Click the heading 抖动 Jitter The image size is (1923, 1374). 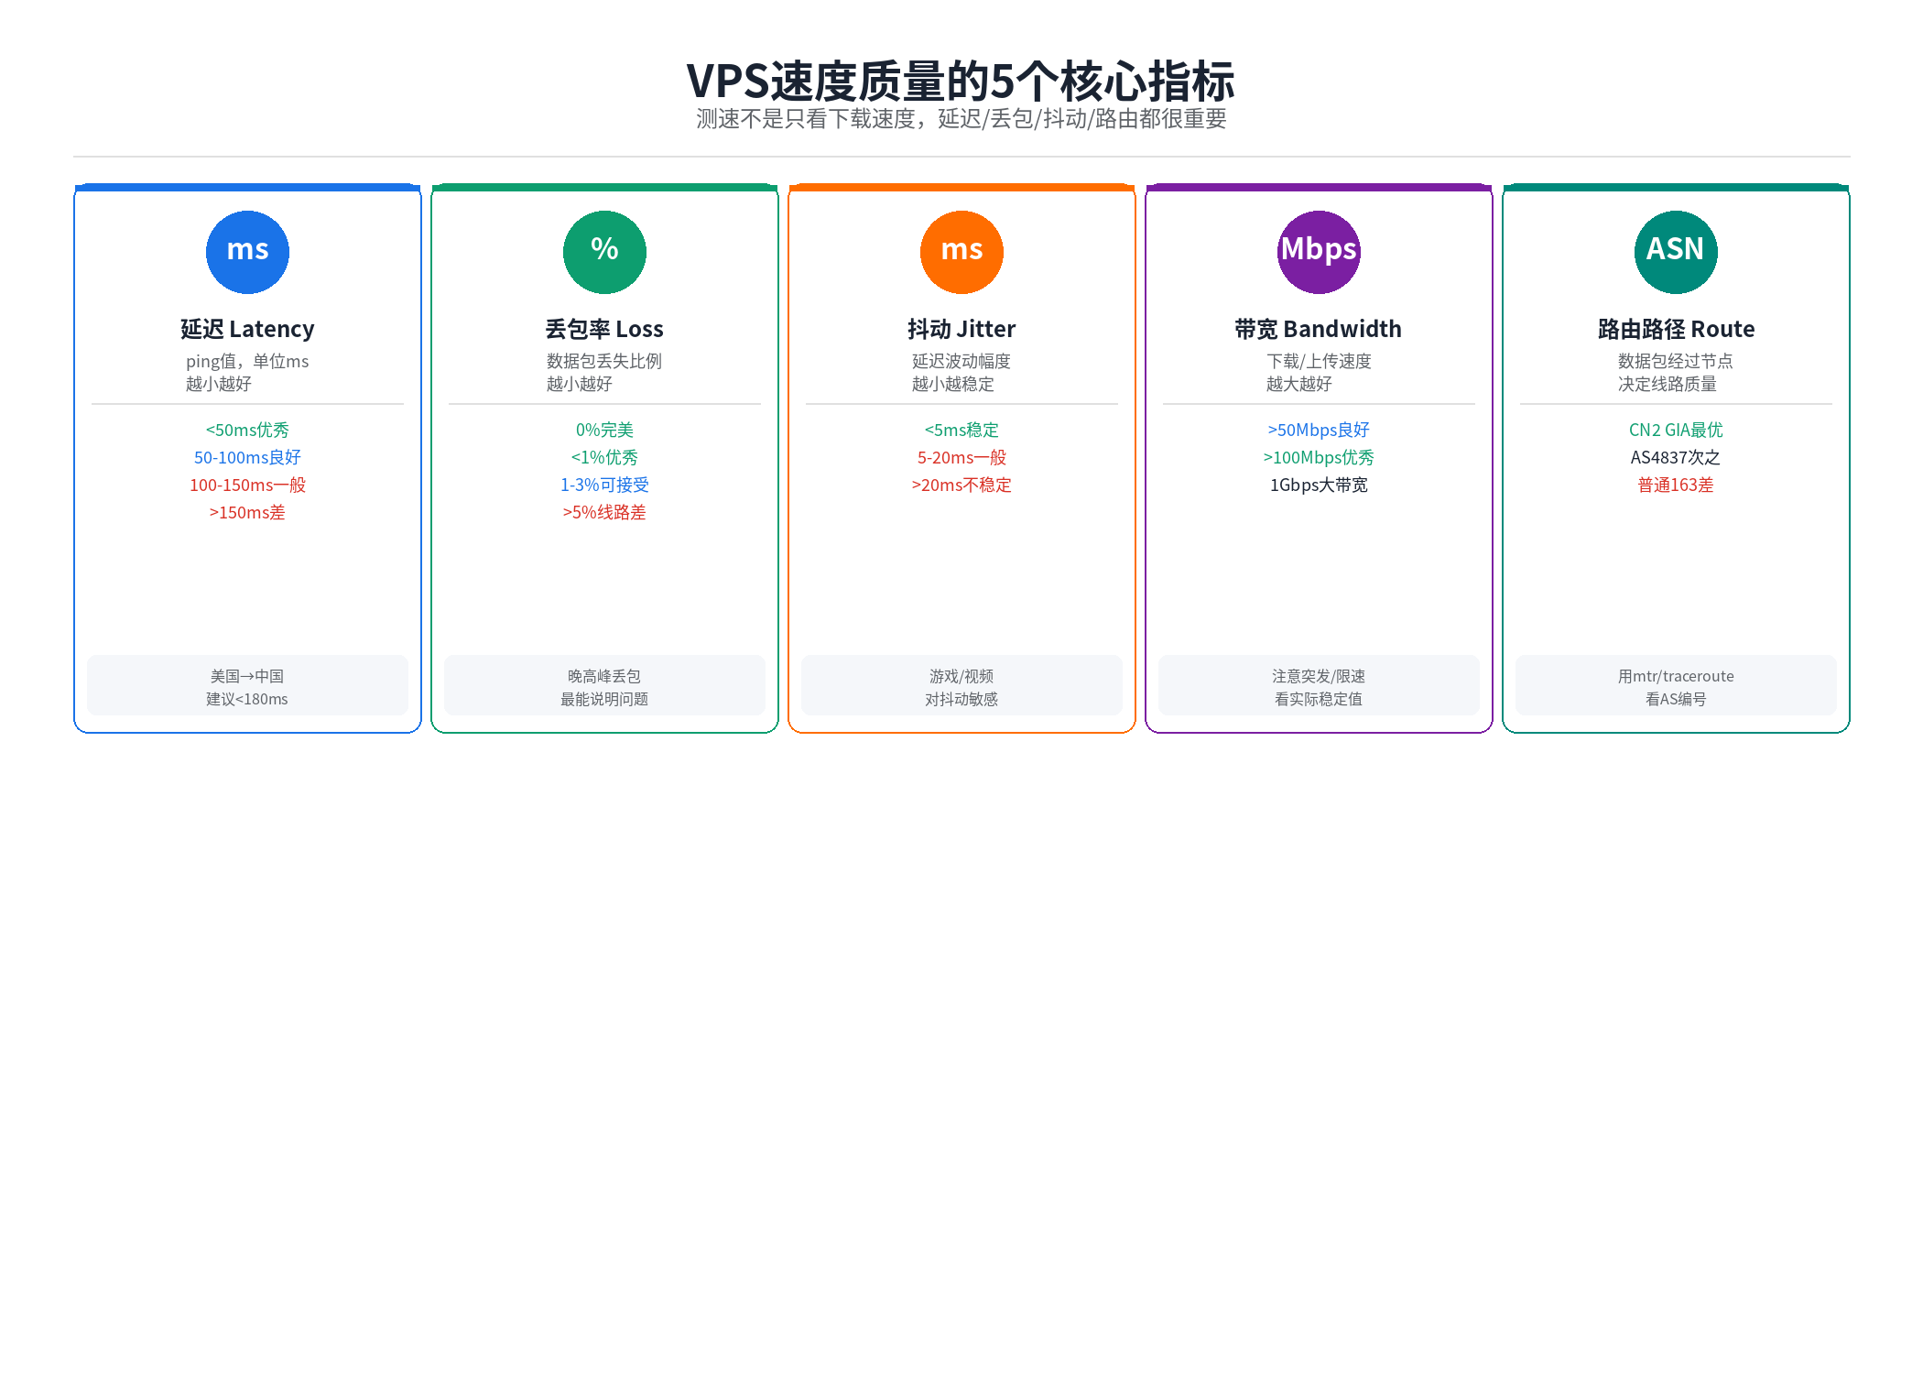point(961,329)
